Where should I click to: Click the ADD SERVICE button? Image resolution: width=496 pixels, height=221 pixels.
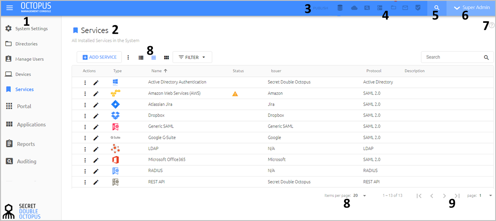point(99,57)
